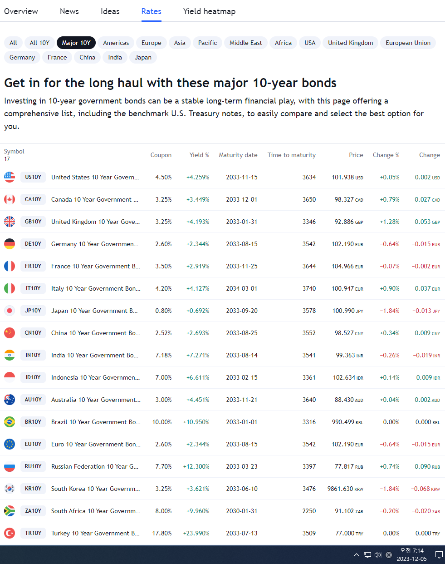Open the DE10Y symbol link
The height and width of the screenshot is (564, 445).
click(x=33, y=244)
